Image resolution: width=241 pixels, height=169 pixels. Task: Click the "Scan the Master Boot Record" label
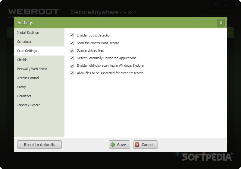point(98,43)
